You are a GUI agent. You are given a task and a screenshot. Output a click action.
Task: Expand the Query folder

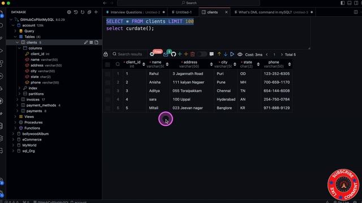pyautogui.click(x=15, y=31)
